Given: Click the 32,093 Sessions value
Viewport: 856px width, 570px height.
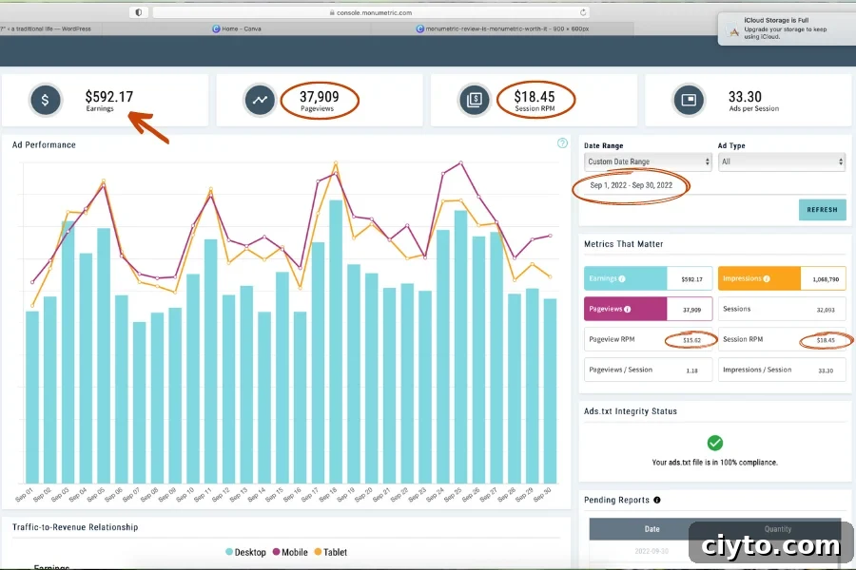Looking at the screenshot, I should tap(826, 310).
